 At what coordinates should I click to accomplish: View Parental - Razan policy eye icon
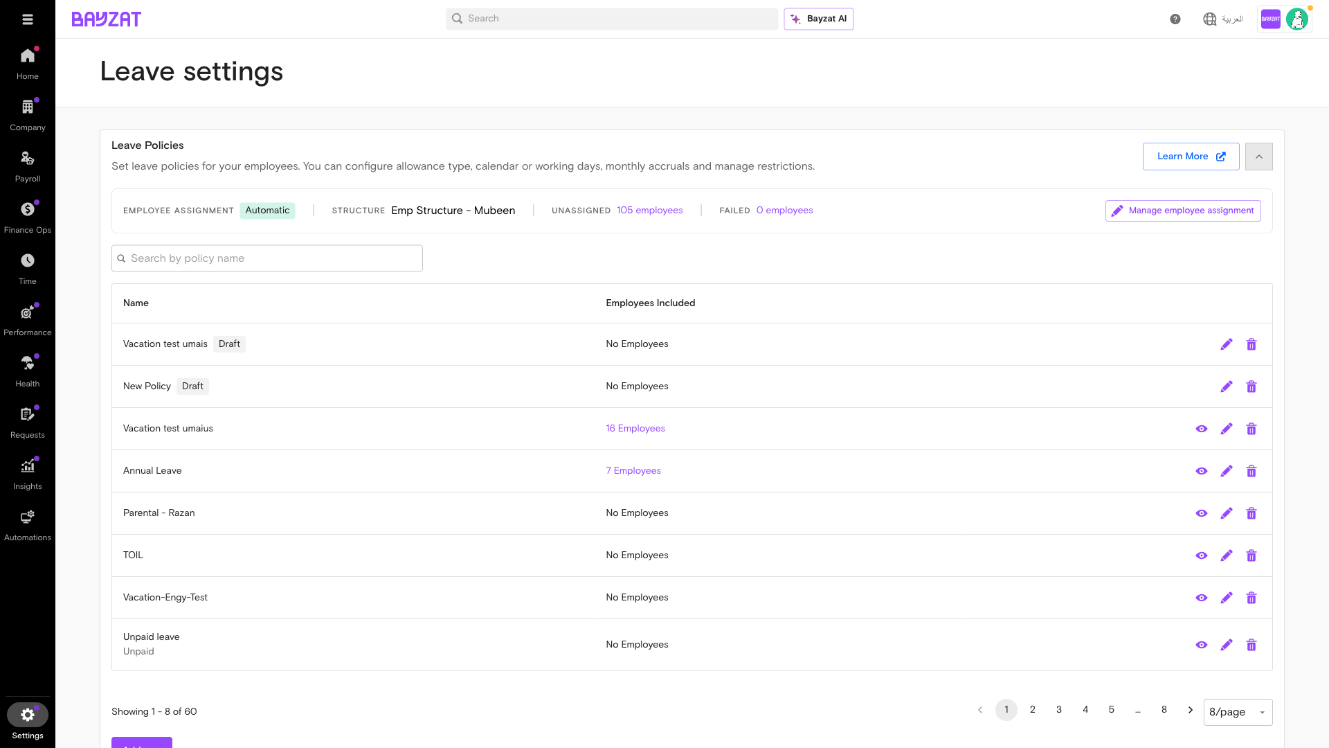[x=1202, y=513]
